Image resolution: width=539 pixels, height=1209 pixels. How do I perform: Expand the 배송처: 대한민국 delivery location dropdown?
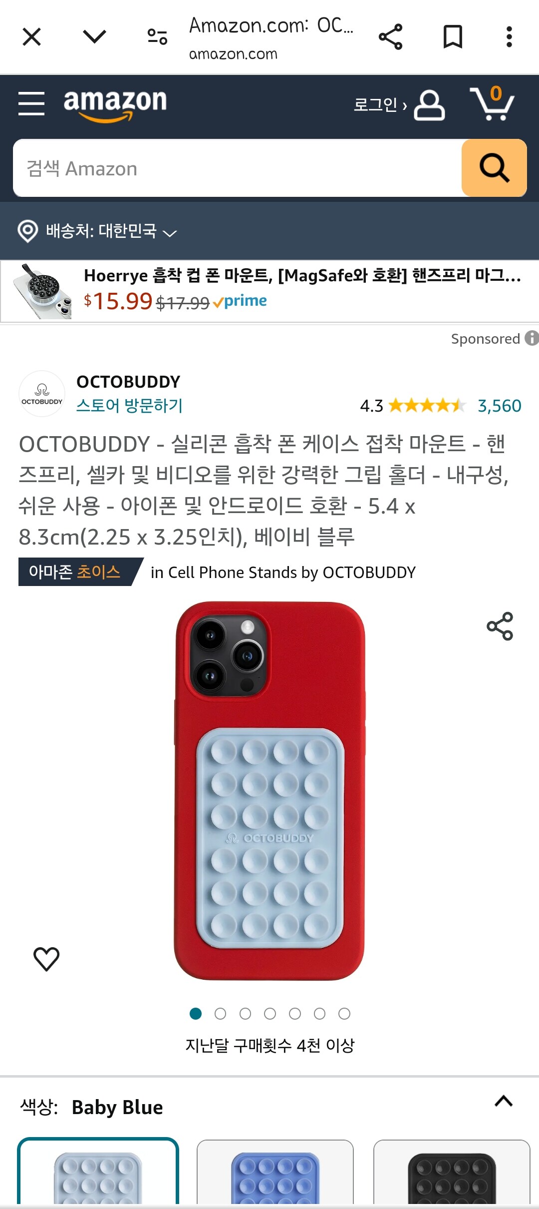(98, 231)
